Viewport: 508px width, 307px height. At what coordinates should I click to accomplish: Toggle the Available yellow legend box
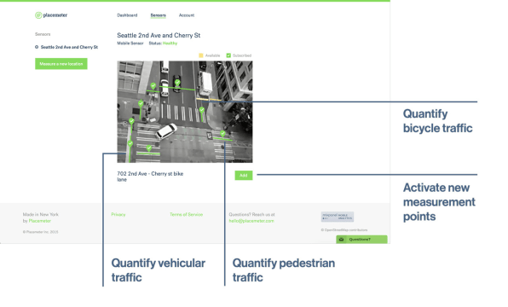(201, 55)
